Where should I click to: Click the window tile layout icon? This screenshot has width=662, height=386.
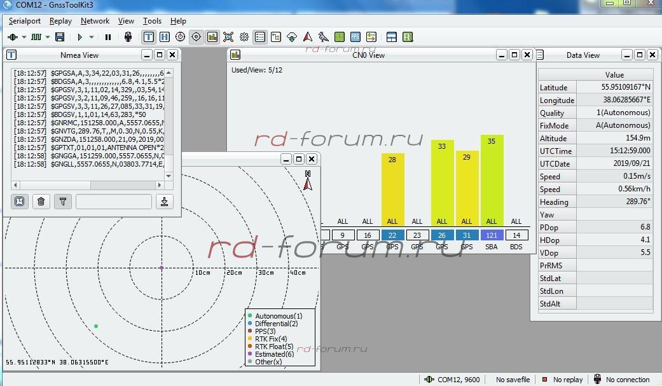[x=391, y=37]
